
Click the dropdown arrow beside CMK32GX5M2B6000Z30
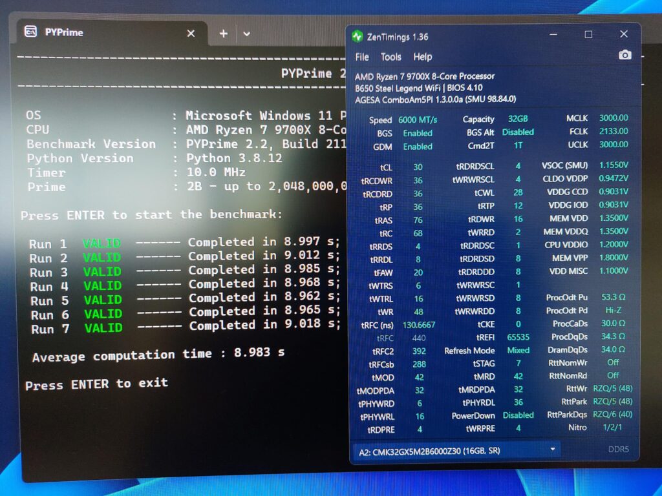tap(552, 449)
